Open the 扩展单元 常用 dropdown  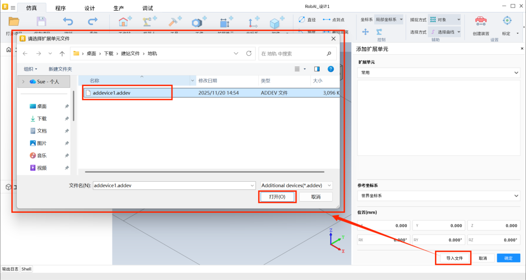click(x=438, y=73)
